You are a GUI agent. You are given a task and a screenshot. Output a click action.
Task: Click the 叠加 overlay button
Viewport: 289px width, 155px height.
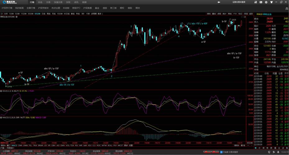click(x=214, y=14)
